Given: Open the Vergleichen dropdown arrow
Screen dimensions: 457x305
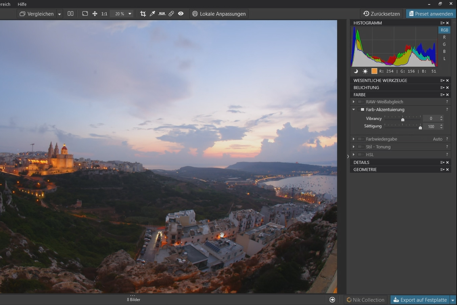Looking at the screenshot, I should (x=60, y=14).
